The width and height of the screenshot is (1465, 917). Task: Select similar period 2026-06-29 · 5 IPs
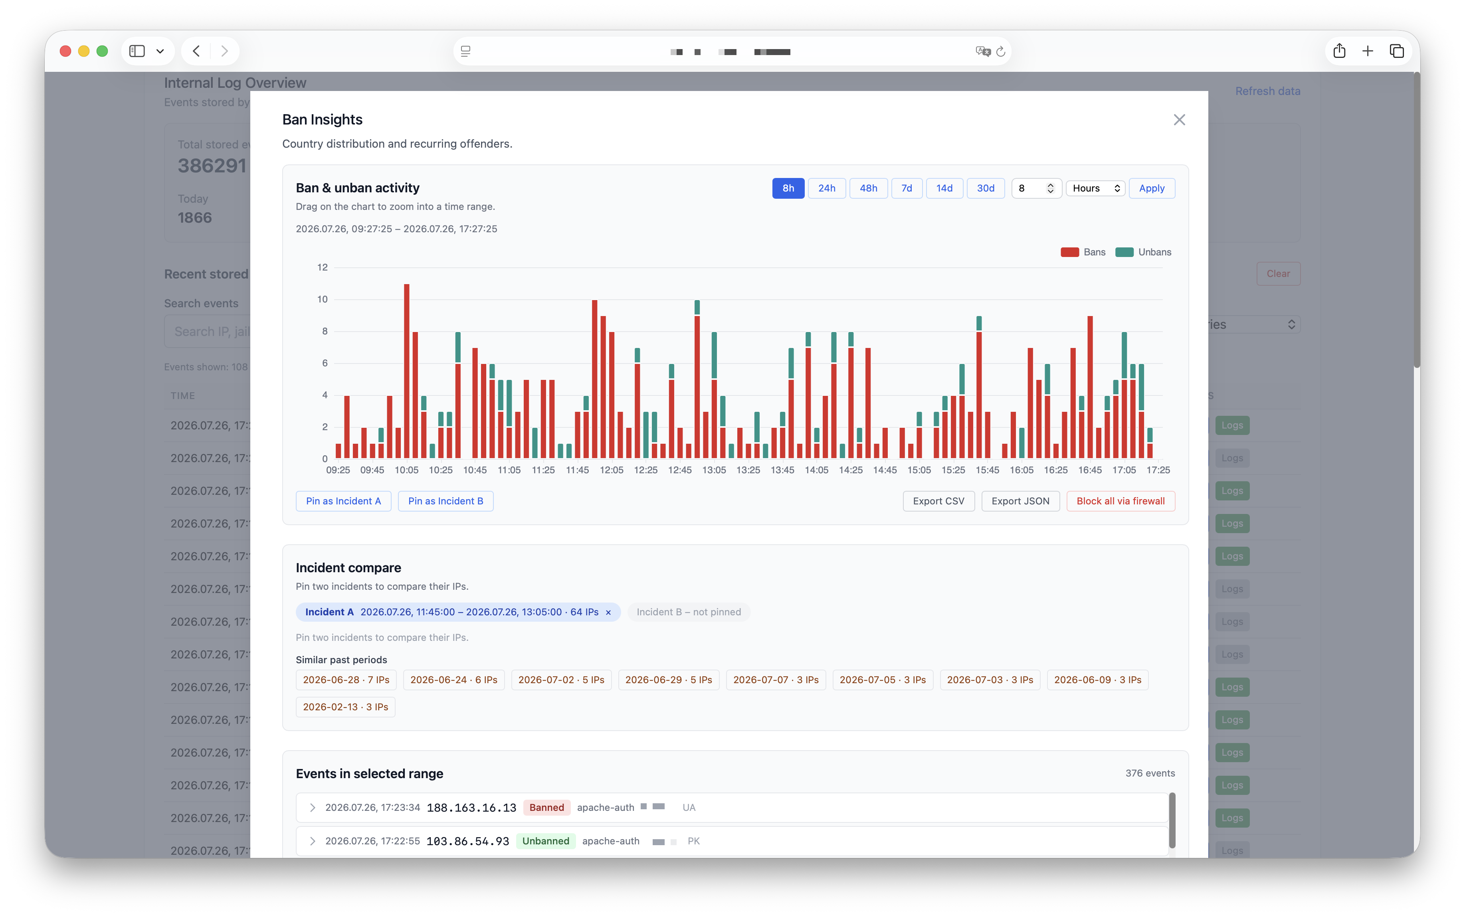pyautogui.click(x=669, y=680)
